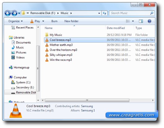164x128 pixels.
Task: Click horizontal scrollbar right arrow
Action: (153, 100)
